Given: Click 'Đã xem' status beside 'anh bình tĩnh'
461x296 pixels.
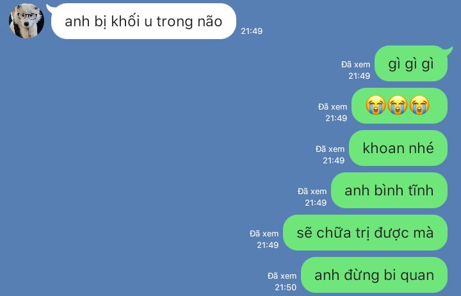Looking at the screenshot, I should tap(312, 192).
